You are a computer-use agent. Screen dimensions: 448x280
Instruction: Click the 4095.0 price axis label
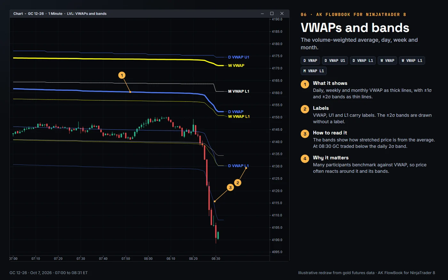click(x=277, y=252)
